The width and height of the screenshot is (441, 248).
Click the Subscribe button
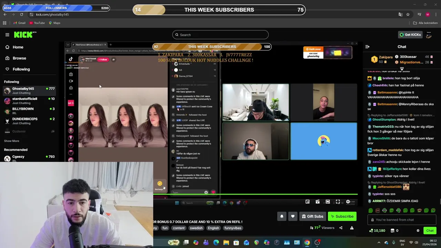coord(342,216)
